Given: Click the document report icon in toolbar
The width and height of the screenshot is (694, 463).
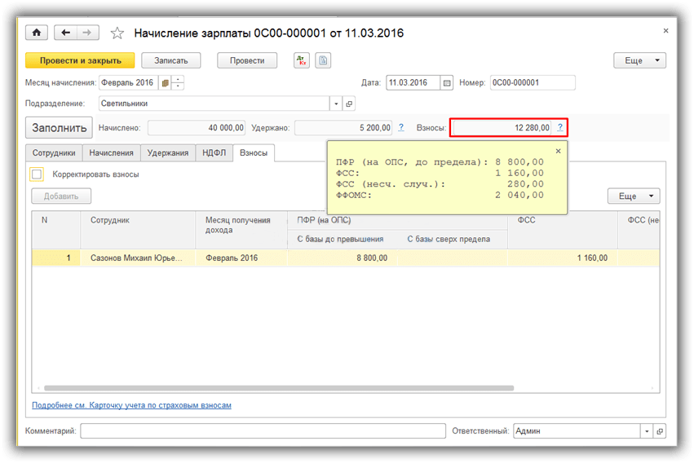Looking at the screenshot, I should [324, 60].
